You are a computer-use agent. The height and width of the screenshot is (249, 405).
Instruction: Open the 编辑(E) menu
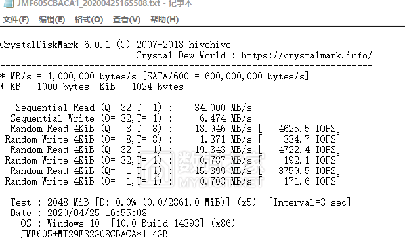pos(52,20)
